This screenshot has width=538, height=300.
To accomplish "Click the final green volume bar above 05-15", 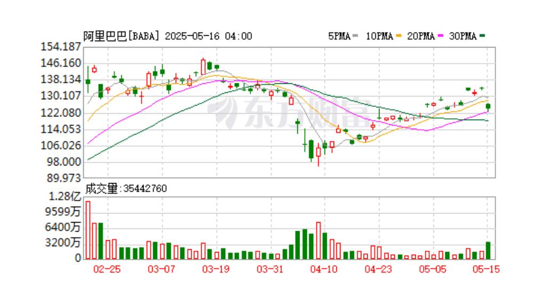I will click(x=488, y=250).
